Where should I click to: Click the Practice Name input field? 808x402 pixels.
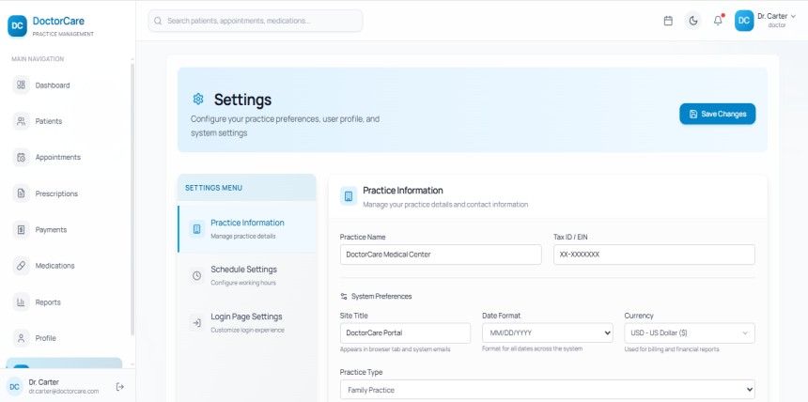[441, 255]
